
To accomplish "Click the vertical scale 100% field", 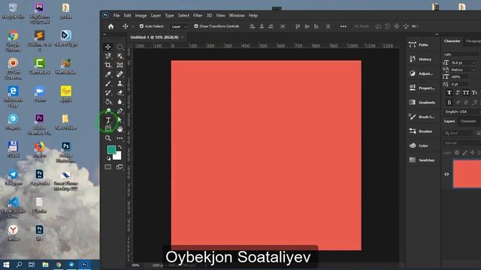I will 459,76.
